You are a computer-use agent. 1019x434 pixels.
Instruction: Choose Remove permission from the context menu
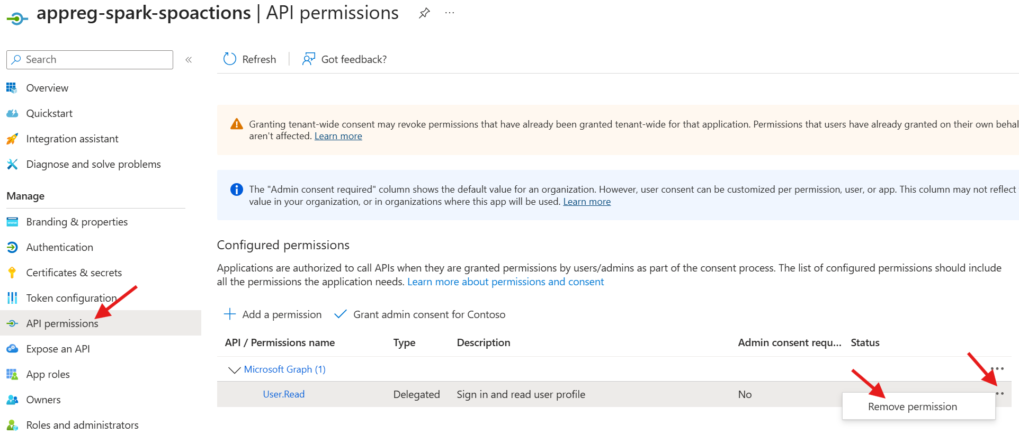tap(912, 406)
